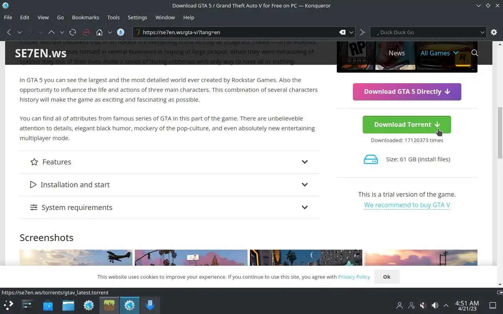Click the Go arrow beside the URL bar
503x314 pixels.
click(363, 32)
